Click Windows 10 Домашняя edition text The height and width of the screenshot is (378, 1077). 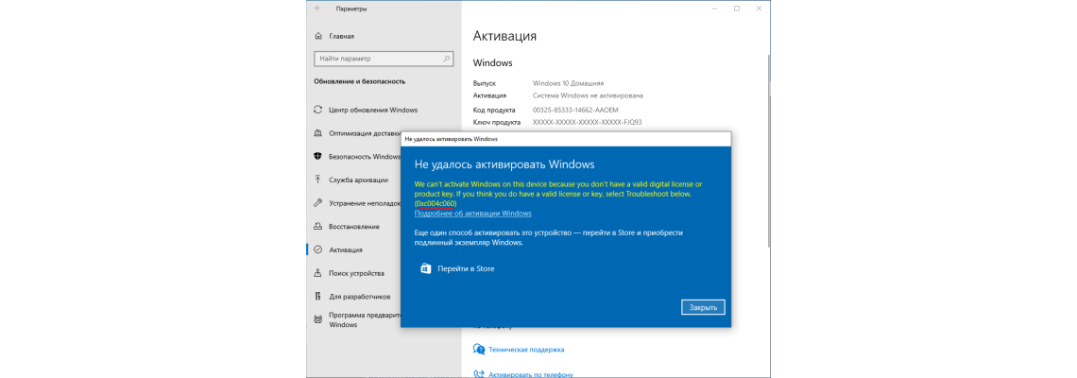click(568, 82)
